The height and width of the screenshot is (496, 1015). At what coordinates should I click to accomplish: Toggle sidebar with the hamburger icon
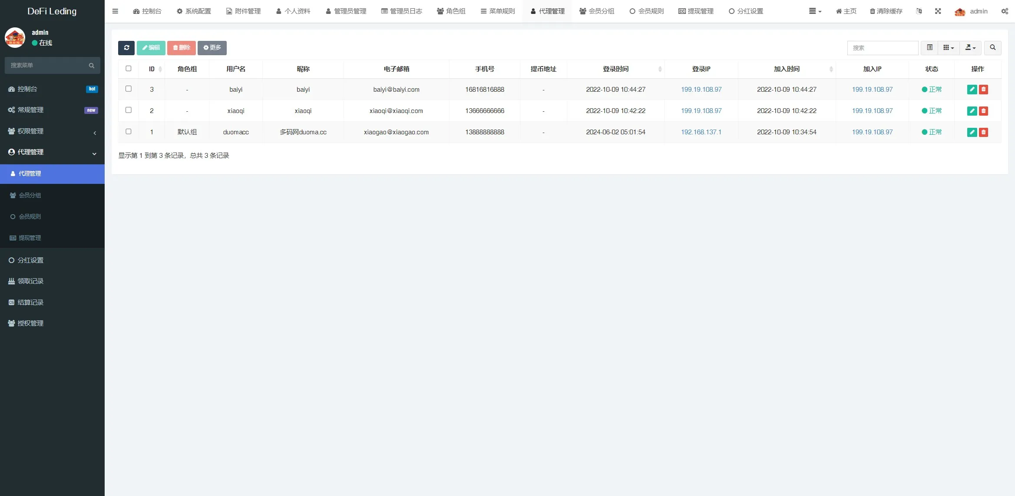[115, 11]
